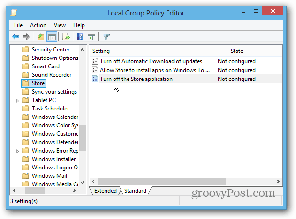
Task: Click the policy icon of Turn off Automatic Download
Action: [95, 61]
